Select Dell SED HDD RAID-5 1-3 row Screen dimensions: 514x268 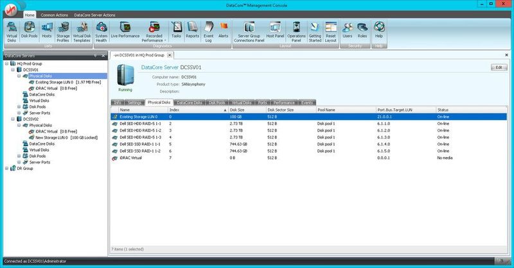(308, 137)
